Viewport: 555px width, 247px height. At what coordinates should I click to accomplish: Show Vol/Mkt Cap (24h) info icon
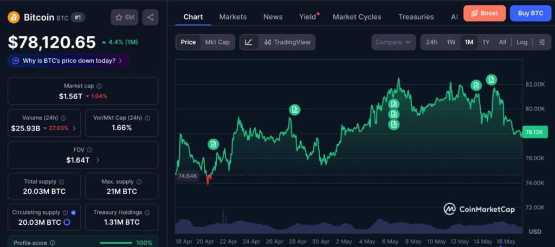[147, 118]
